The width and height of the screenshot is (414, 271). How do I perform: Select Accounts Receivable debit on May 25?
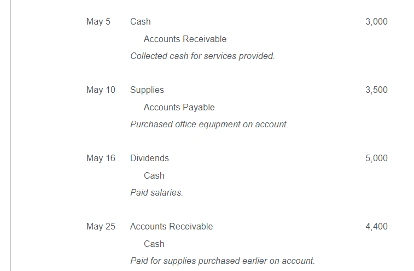click(171, 227)
